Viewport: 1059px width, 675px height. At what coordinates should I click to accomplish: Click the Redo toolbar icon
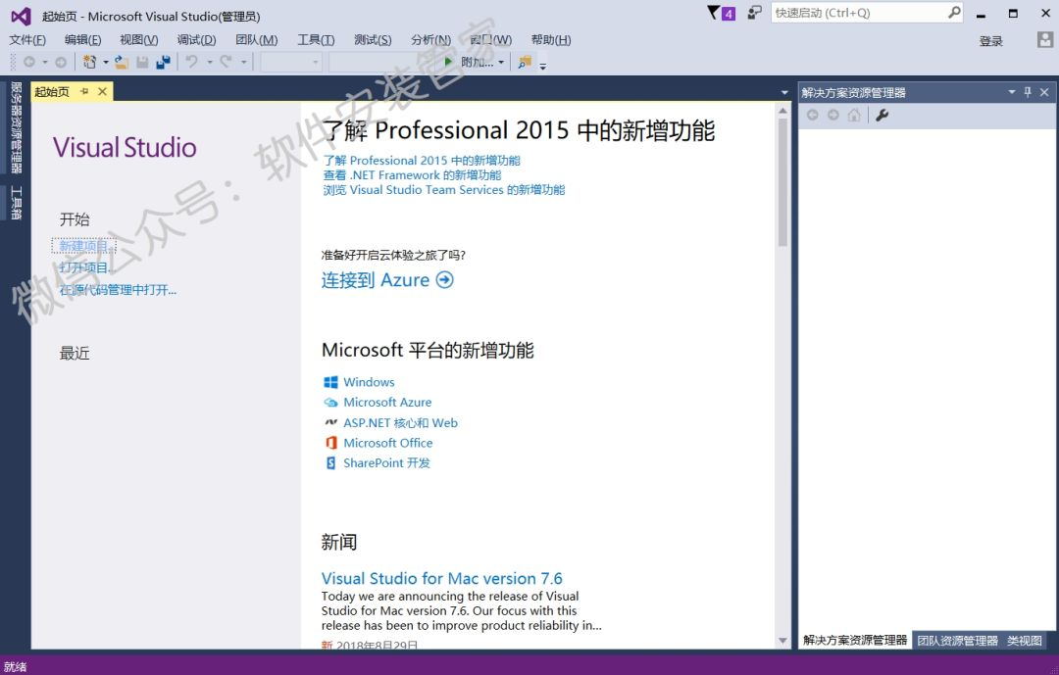pos(227,62)
